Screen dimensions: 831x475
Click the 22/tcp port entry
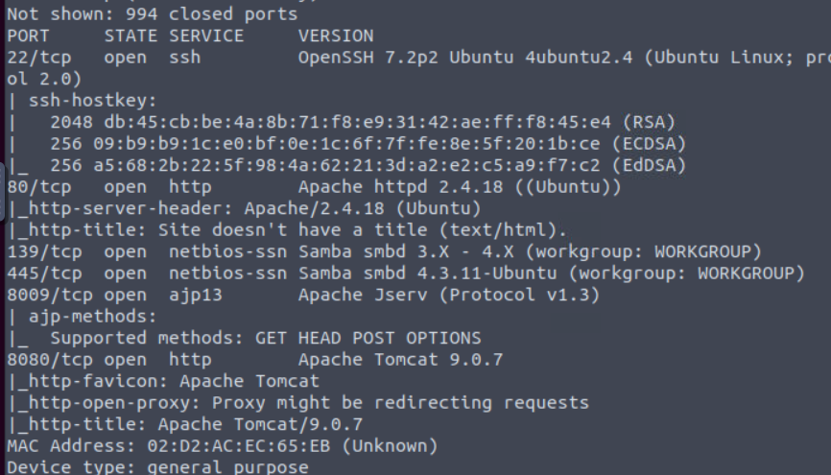[39, 58]
